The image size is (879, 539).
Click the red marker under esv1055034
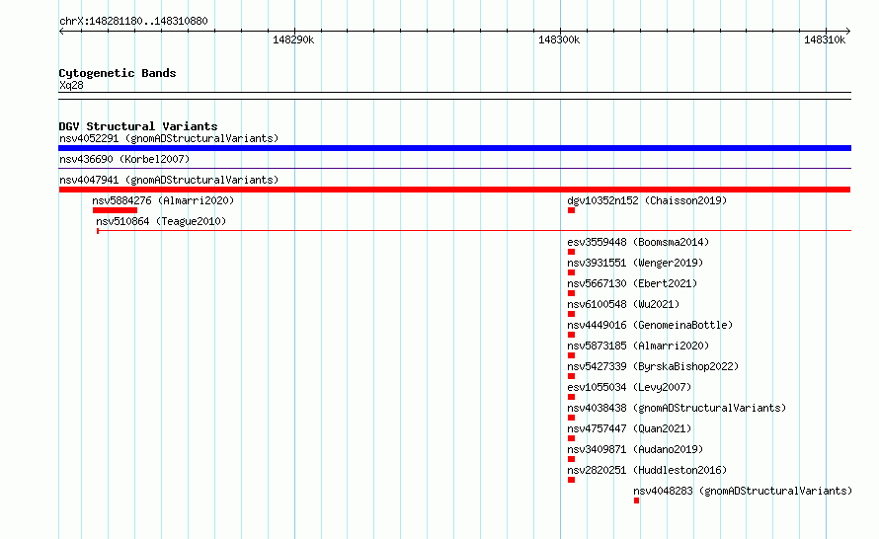click(x=571, y=397)
